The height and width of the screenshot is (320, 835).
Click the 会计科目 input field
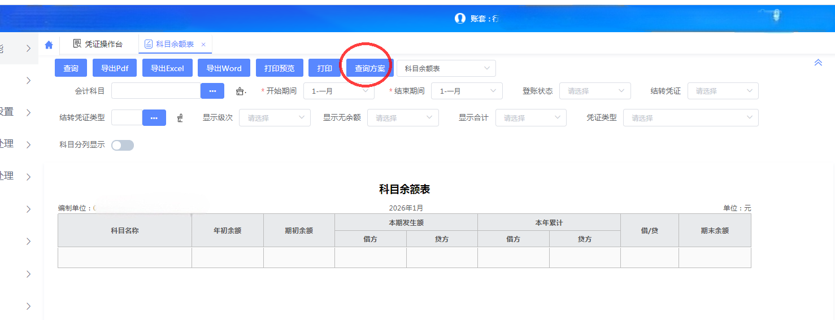click(156, 91)
